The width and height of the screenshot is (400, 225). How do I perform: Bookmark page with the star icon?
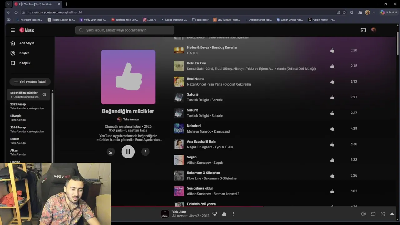tap(344, 12)
